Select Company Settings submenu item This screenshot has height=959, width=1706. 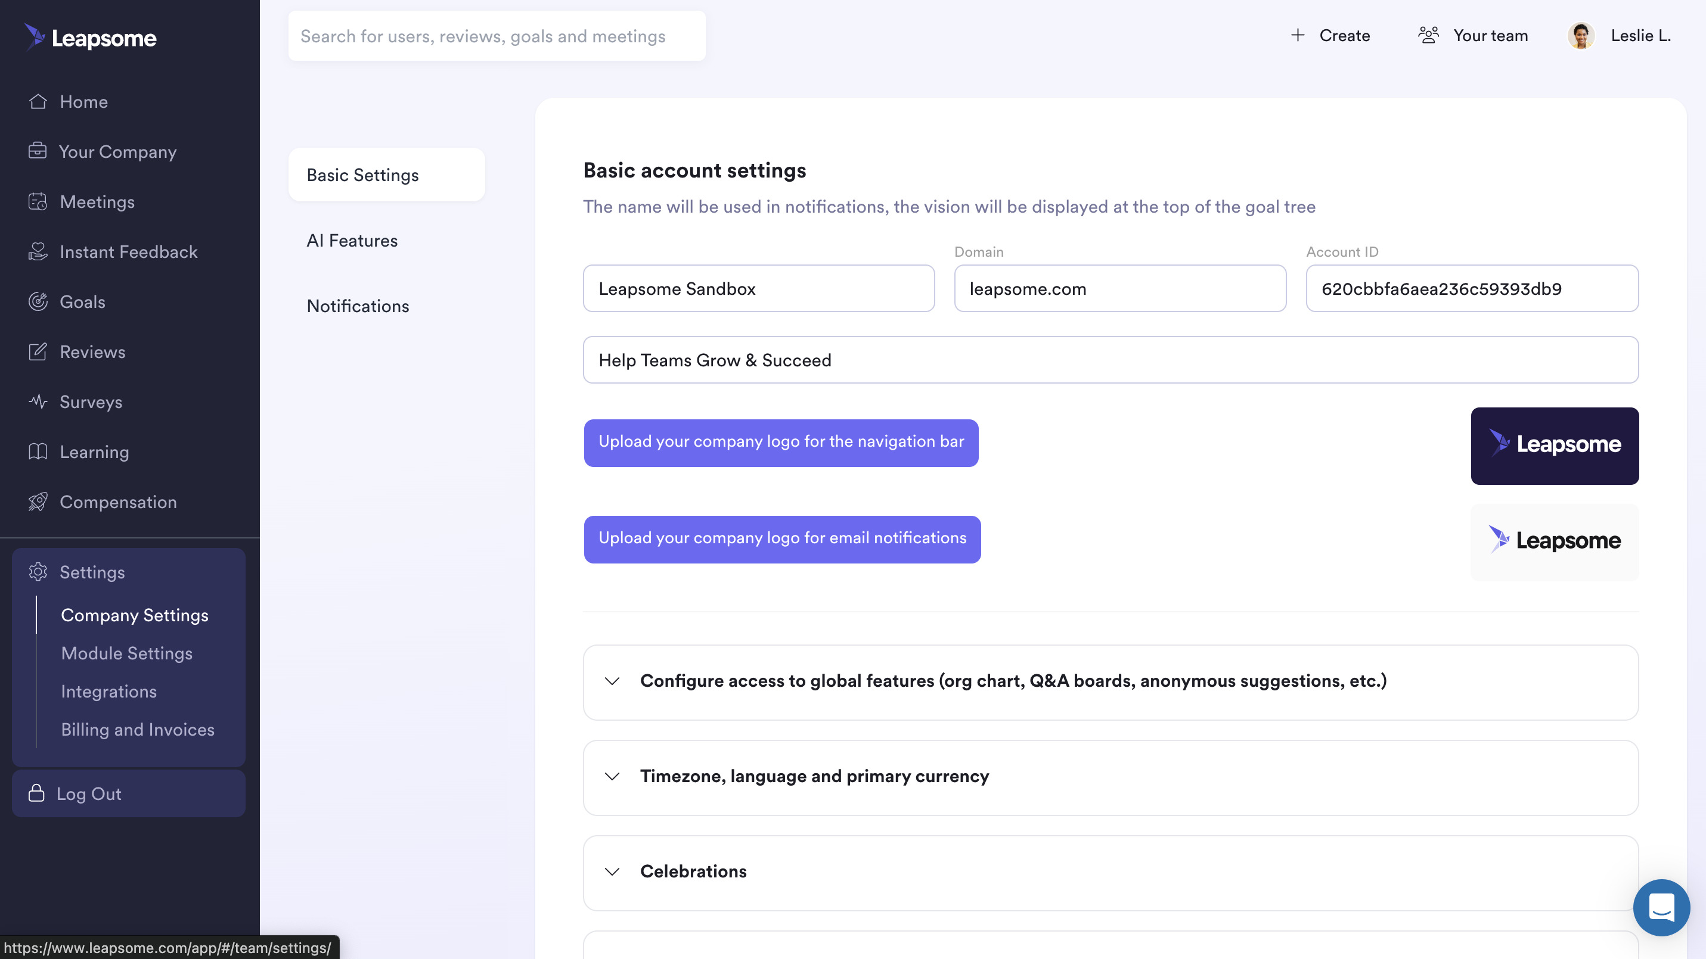click(135, 615)
